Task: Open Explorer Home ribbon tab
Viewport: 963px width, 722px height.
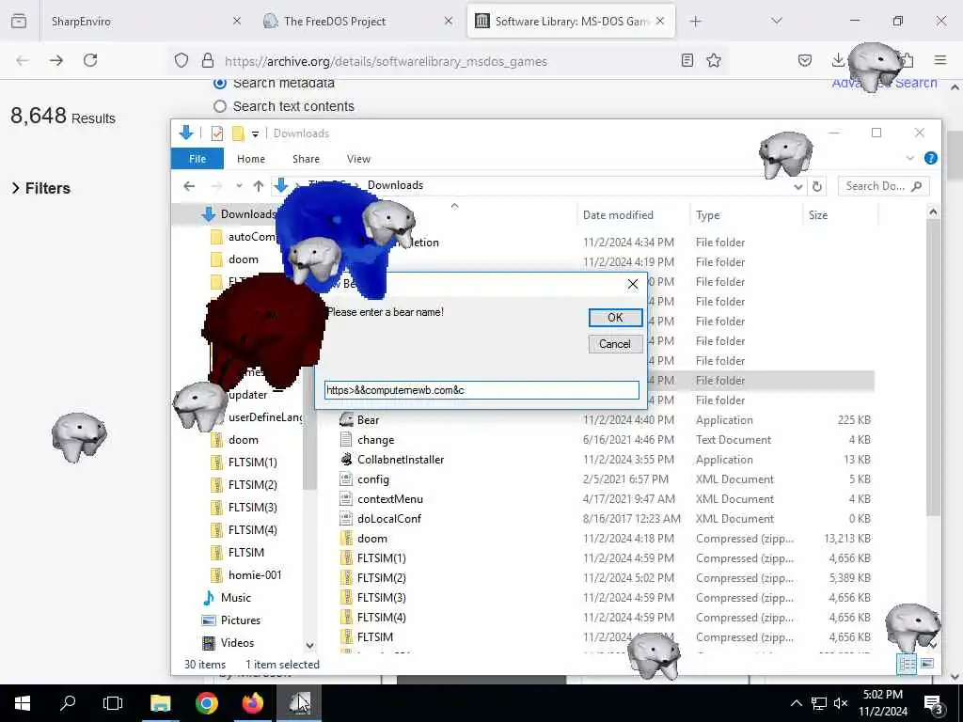Action: coord(251,158)
